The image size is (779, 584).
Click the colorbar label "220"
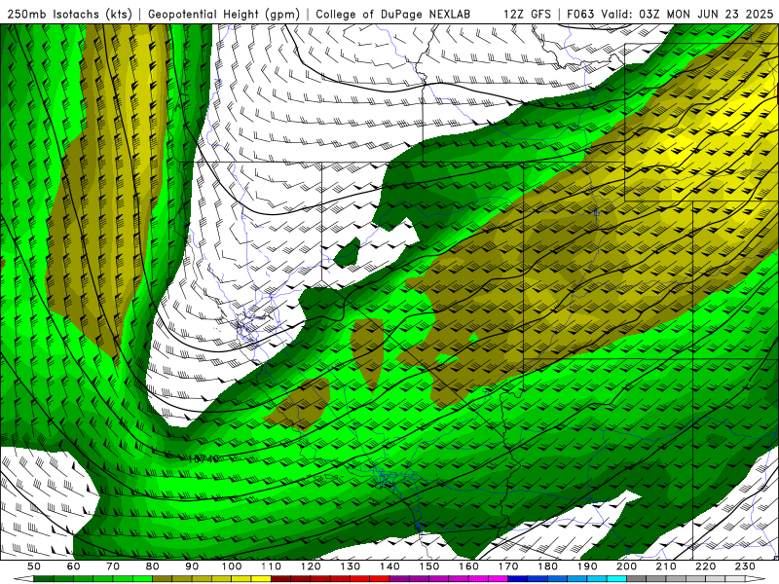(x=705, y=566)
